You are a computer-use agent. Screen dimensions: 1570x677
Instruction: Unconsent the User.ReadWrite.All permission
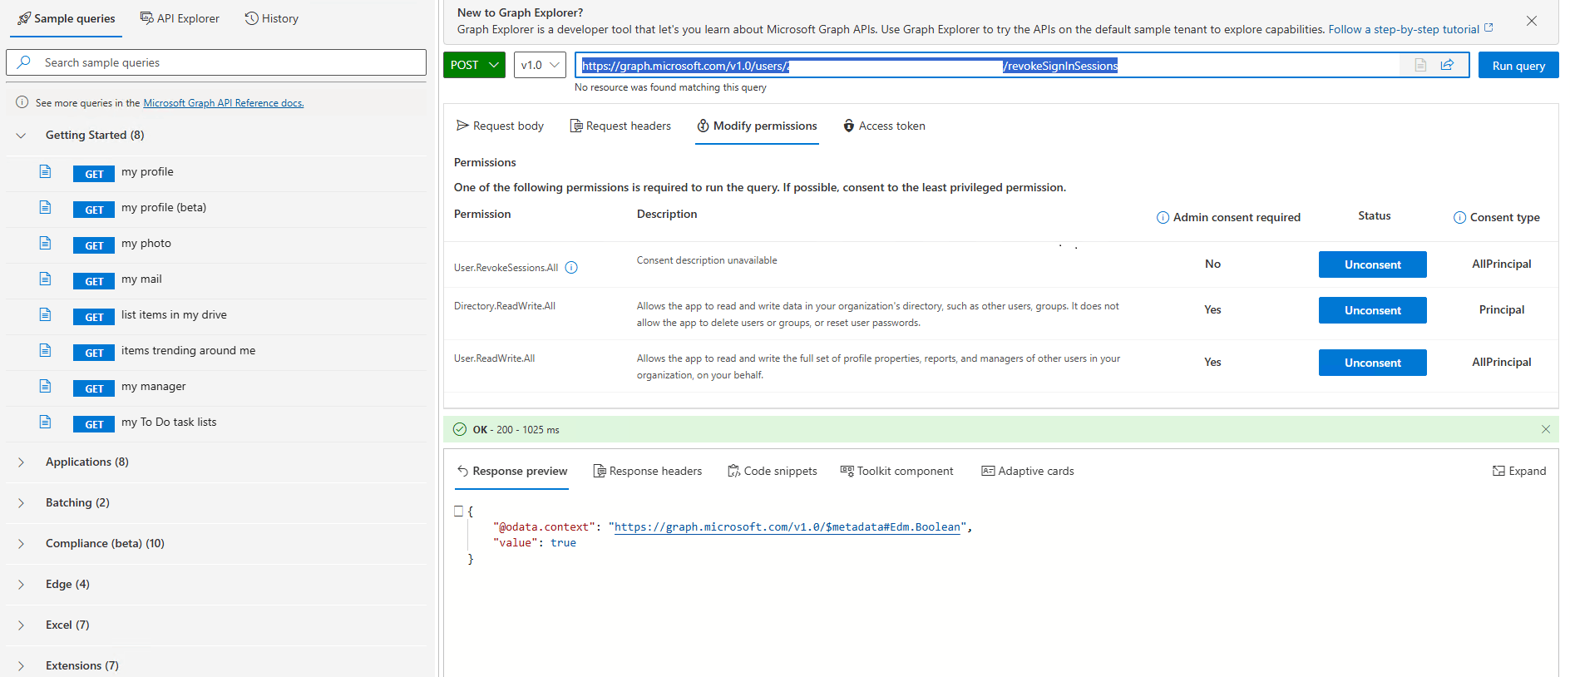(x=1372, y=363)
